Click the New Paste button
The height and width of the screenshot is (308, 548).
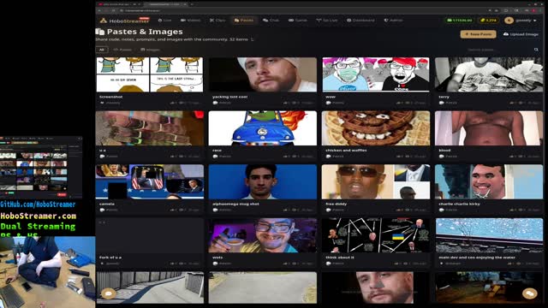(x=478, y=34)
